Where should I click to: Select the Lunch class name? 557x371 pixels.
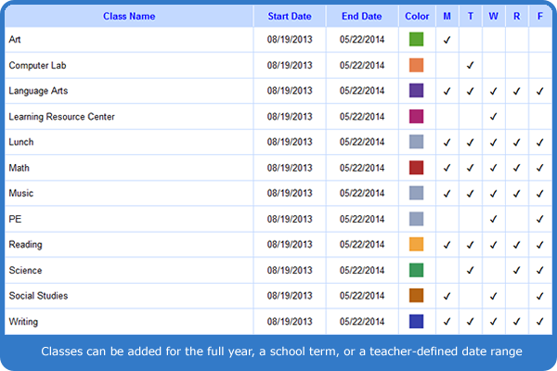point(21,142)
